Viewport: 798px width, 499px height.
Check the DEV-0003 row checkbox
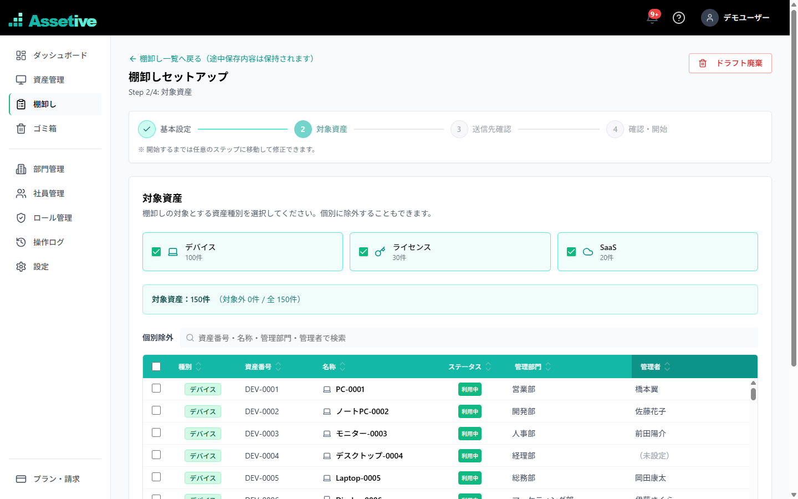(156, 432)
